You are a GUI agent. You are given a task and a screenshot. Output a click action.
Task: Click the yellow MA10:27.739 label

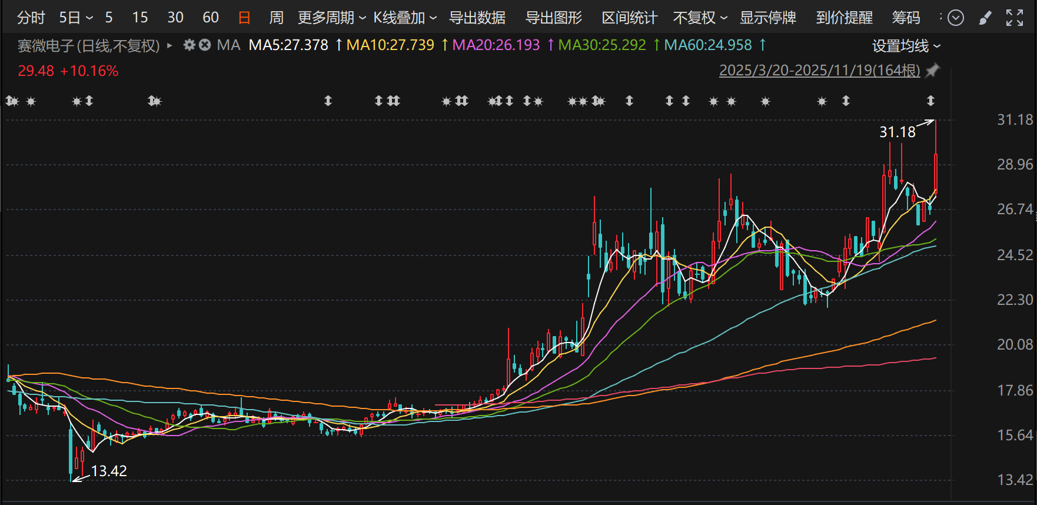tap(390, 45)
